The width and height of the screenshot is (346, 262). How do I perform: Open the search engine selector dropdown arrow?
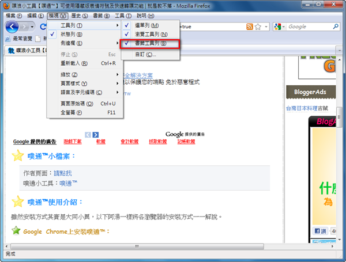pyautogui.click(x=284, y=27)
